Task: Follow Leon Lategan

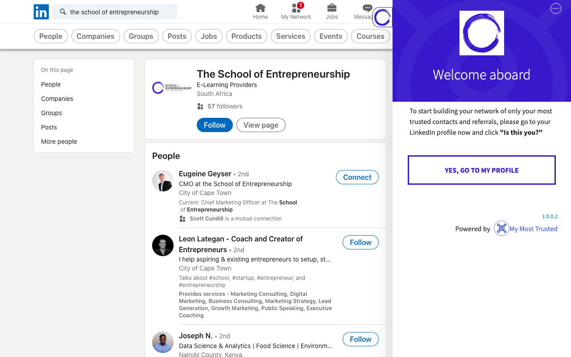Action: click(x=360, y=242)
